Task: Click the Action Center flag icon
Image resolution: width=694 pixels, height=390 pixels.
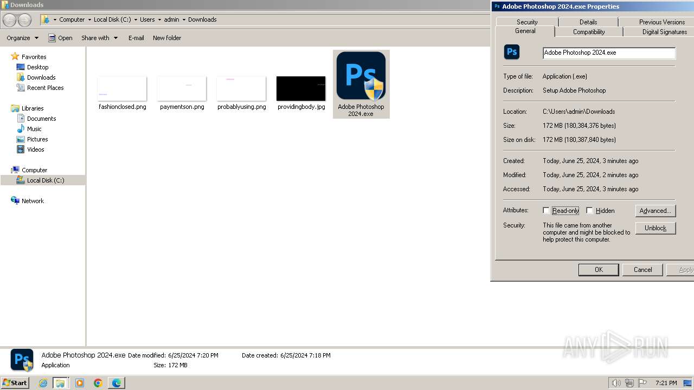Action: (x=642, y=383)
